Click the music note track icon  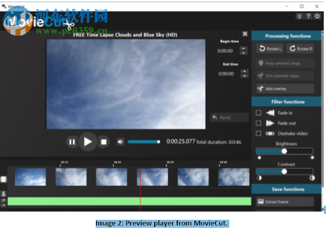pos(3,200)
